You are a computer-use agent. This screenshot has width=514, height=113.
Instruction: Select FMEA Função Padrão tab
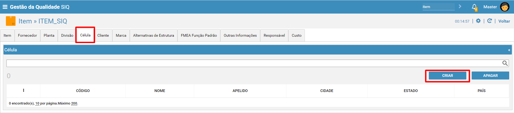click(x=199, y=35)
